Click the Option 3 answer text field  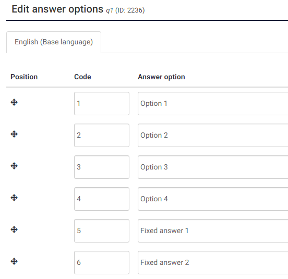213,167
